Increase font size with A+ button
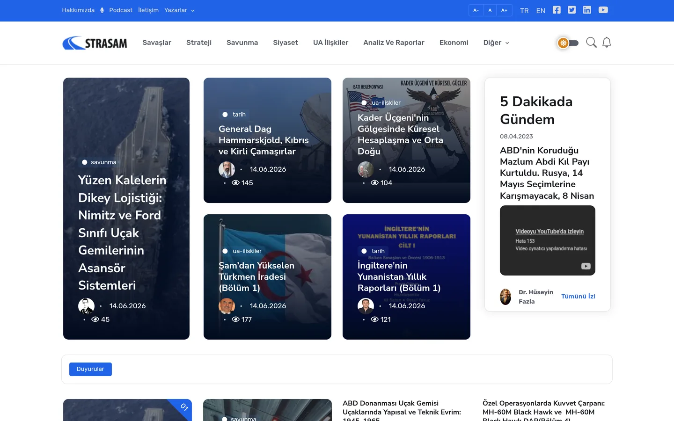This screenshot has width=674, height=421. (x=504, y=10)
